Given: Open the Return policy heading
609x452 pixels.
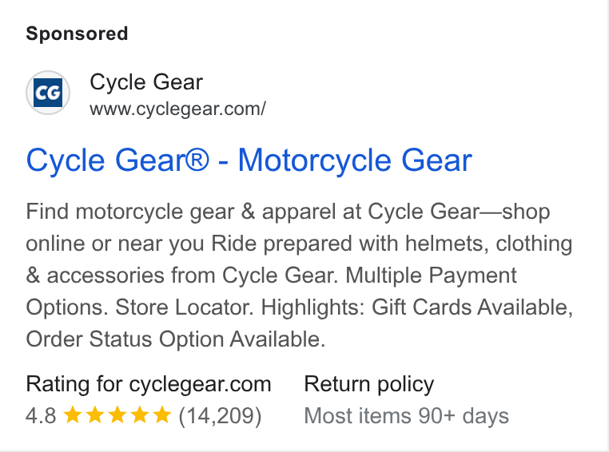Looking at the screenshot, I should 369,384.
